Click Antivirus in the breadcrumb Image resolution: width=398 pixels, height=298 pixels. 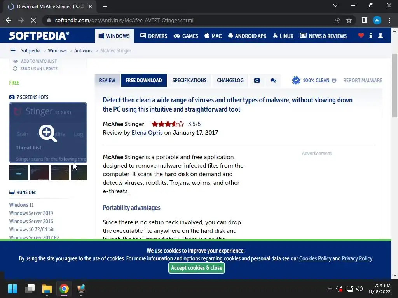point(83,50)
